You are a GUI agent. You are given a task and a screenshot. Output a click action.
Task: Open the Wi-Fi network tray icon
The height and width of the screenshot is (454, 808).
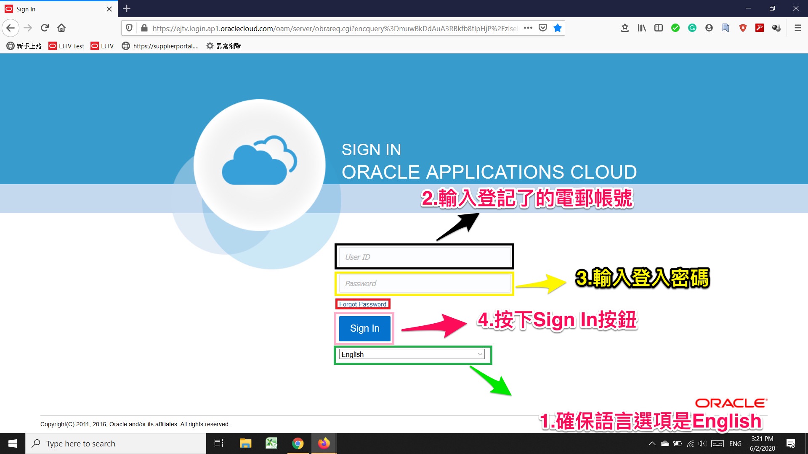click(690, 443)
